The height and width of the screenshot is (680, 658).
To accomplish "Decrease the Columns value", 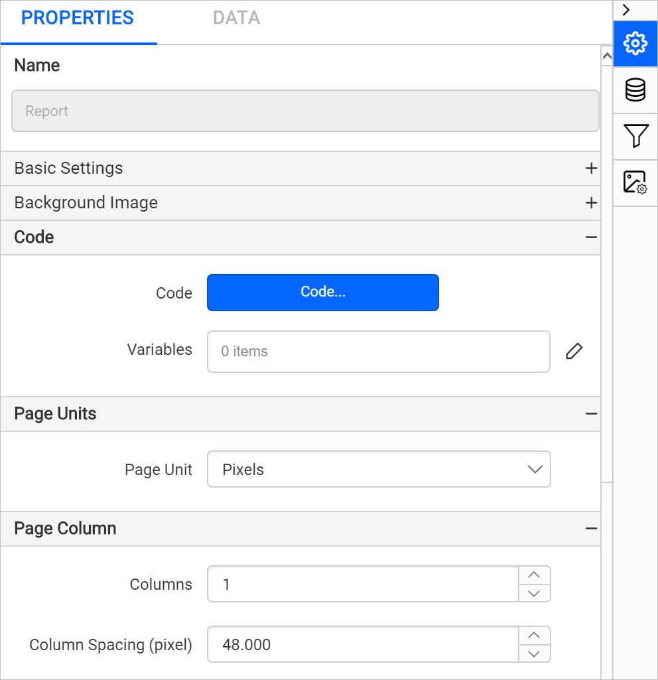I will pos(534,593).
